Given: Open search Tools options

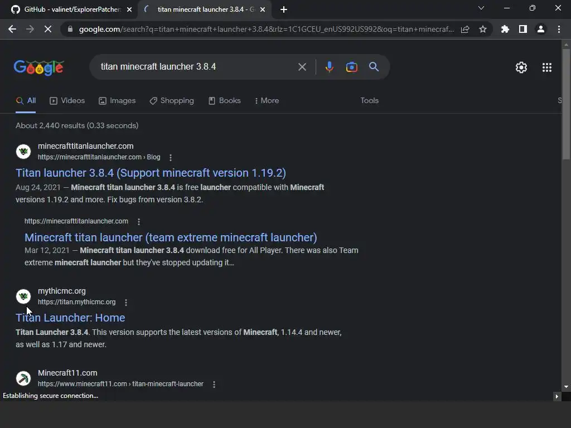Looking at the screenshot, I should (x=369, y=101).
